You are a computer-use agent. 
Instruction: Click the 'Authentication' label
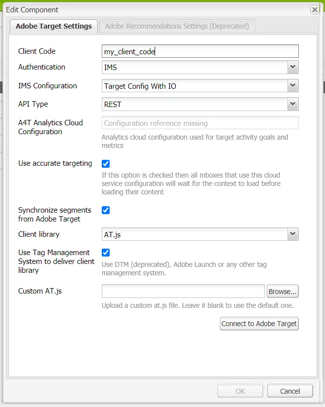[x=41, y=67]
